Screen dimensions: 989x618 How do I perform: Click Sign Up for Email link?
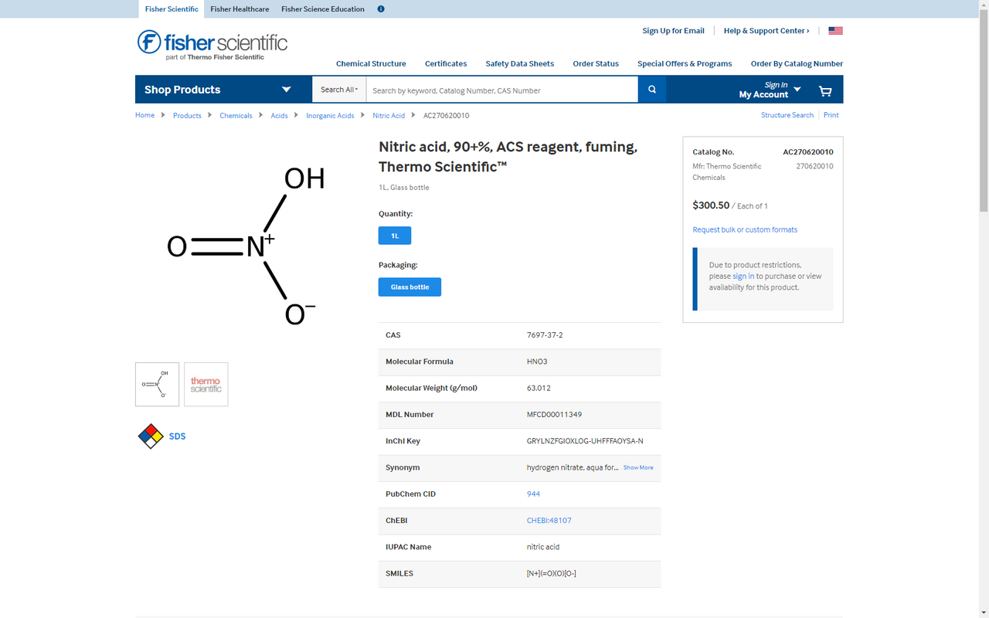click(673, 31)
